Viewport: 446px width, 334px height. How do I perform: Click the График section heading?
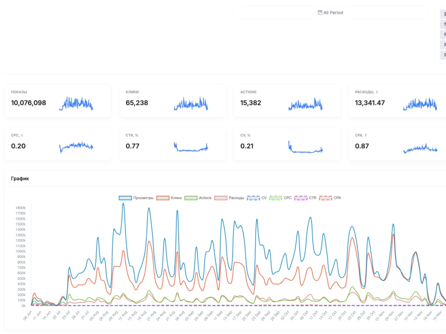20,178
